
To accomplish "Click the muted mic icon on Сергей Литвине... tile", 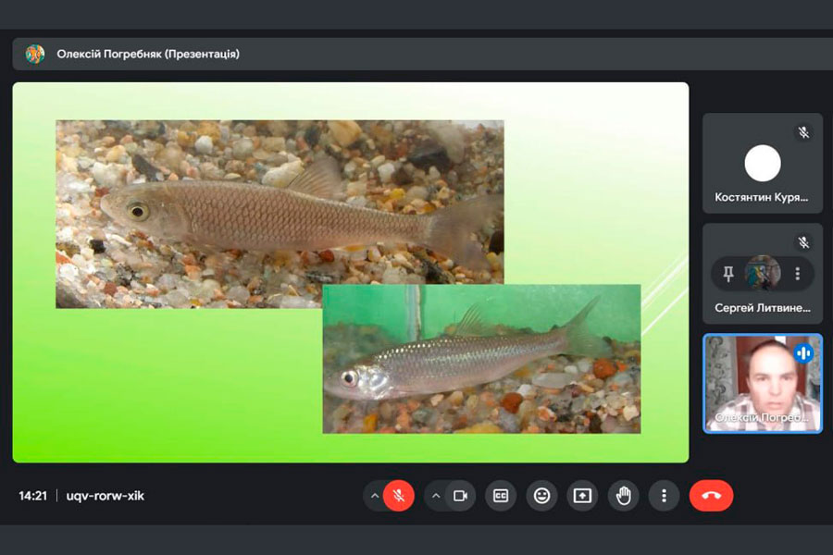I will coord(803,242).
